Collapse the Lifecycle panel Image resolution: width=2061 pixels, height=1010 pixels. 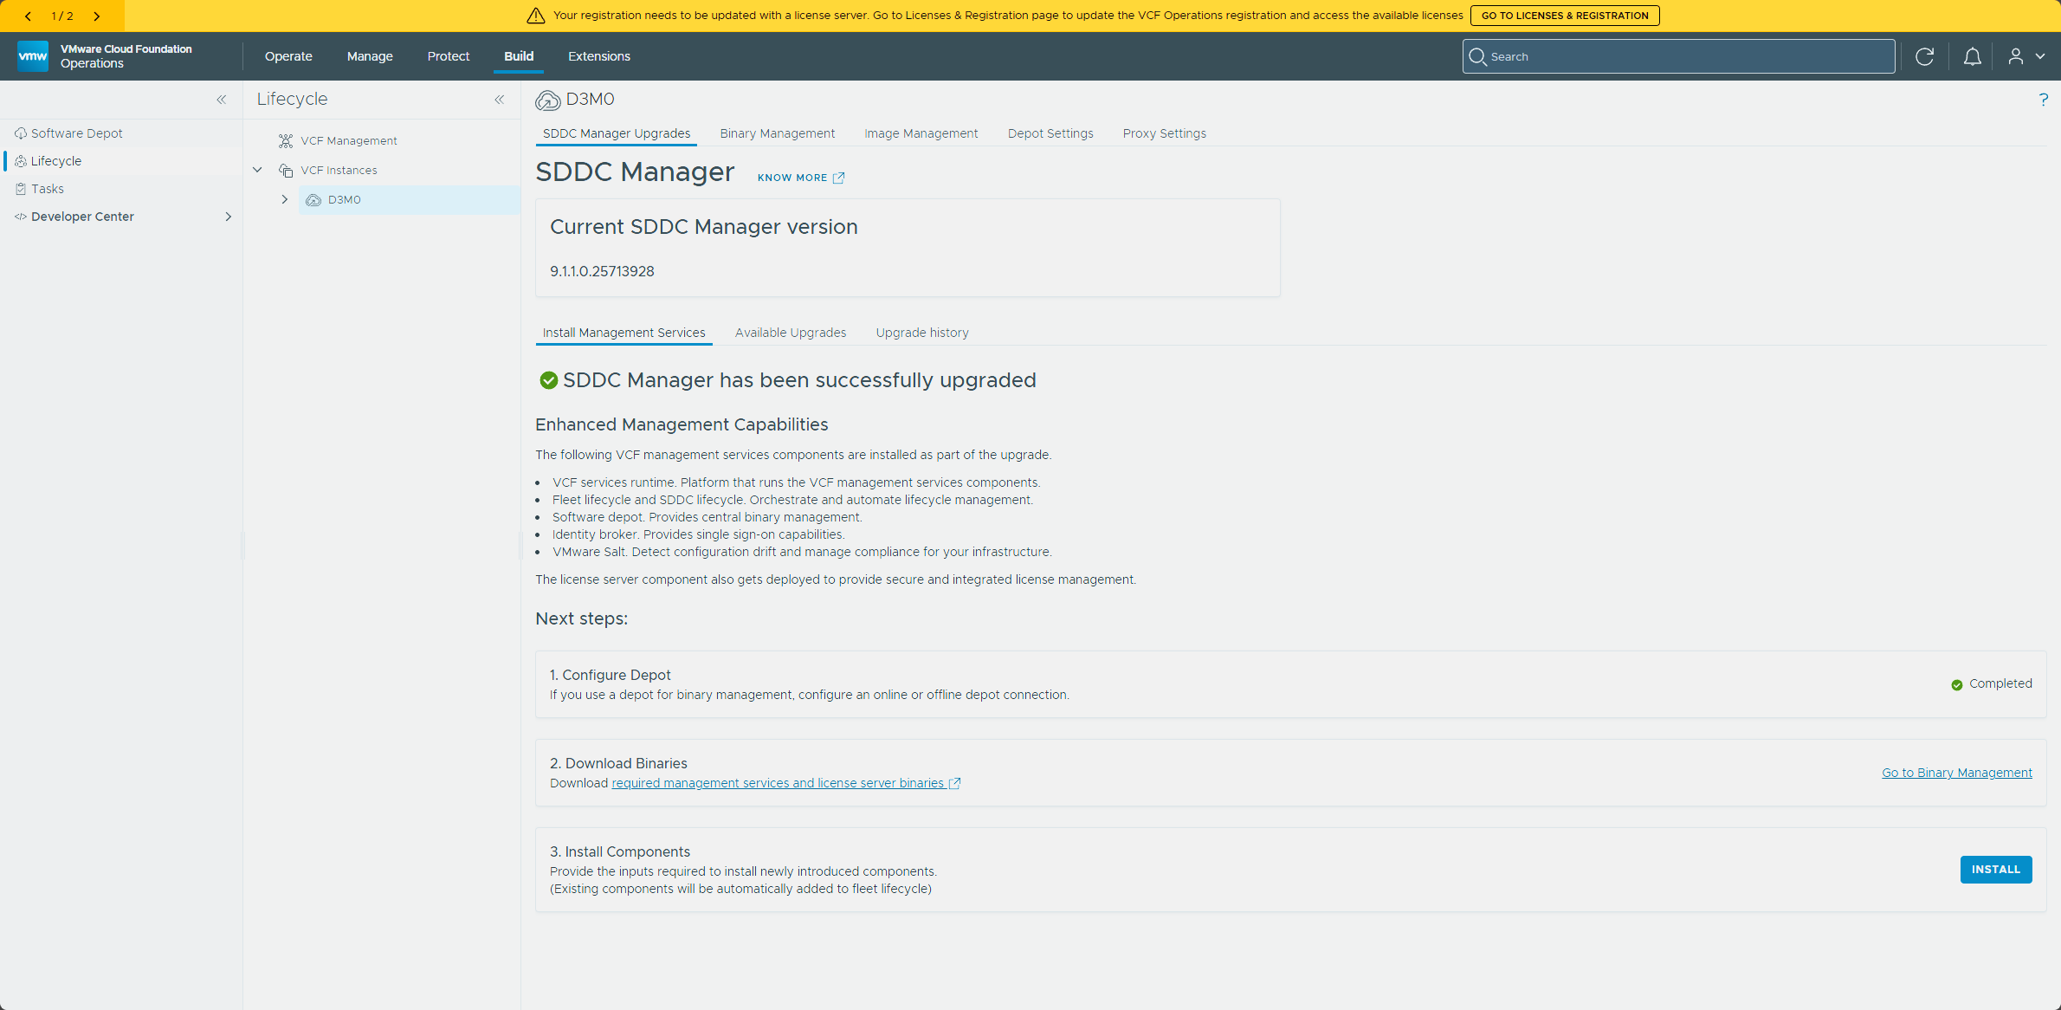pos(500,100)
